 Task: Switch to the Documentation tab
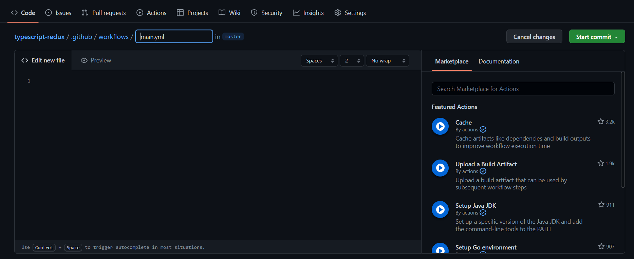click(499, 61)
